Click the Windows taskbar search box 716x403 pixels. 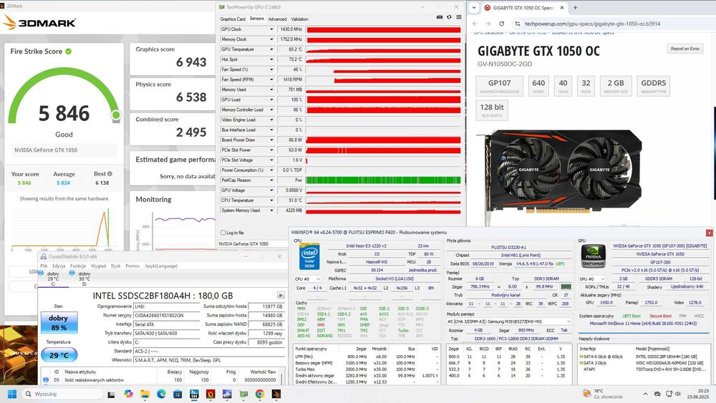coord(61,394)
